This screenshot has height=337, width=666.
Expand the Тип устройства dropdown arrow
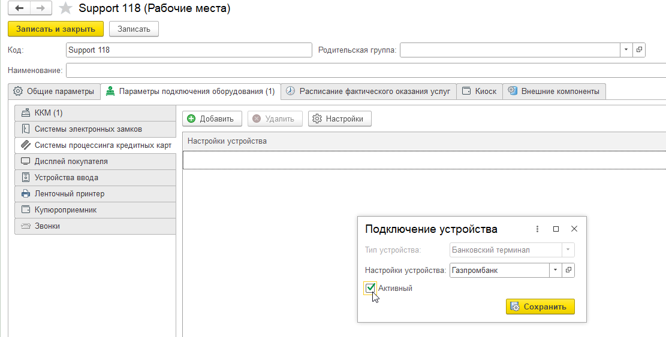point(568,250)
